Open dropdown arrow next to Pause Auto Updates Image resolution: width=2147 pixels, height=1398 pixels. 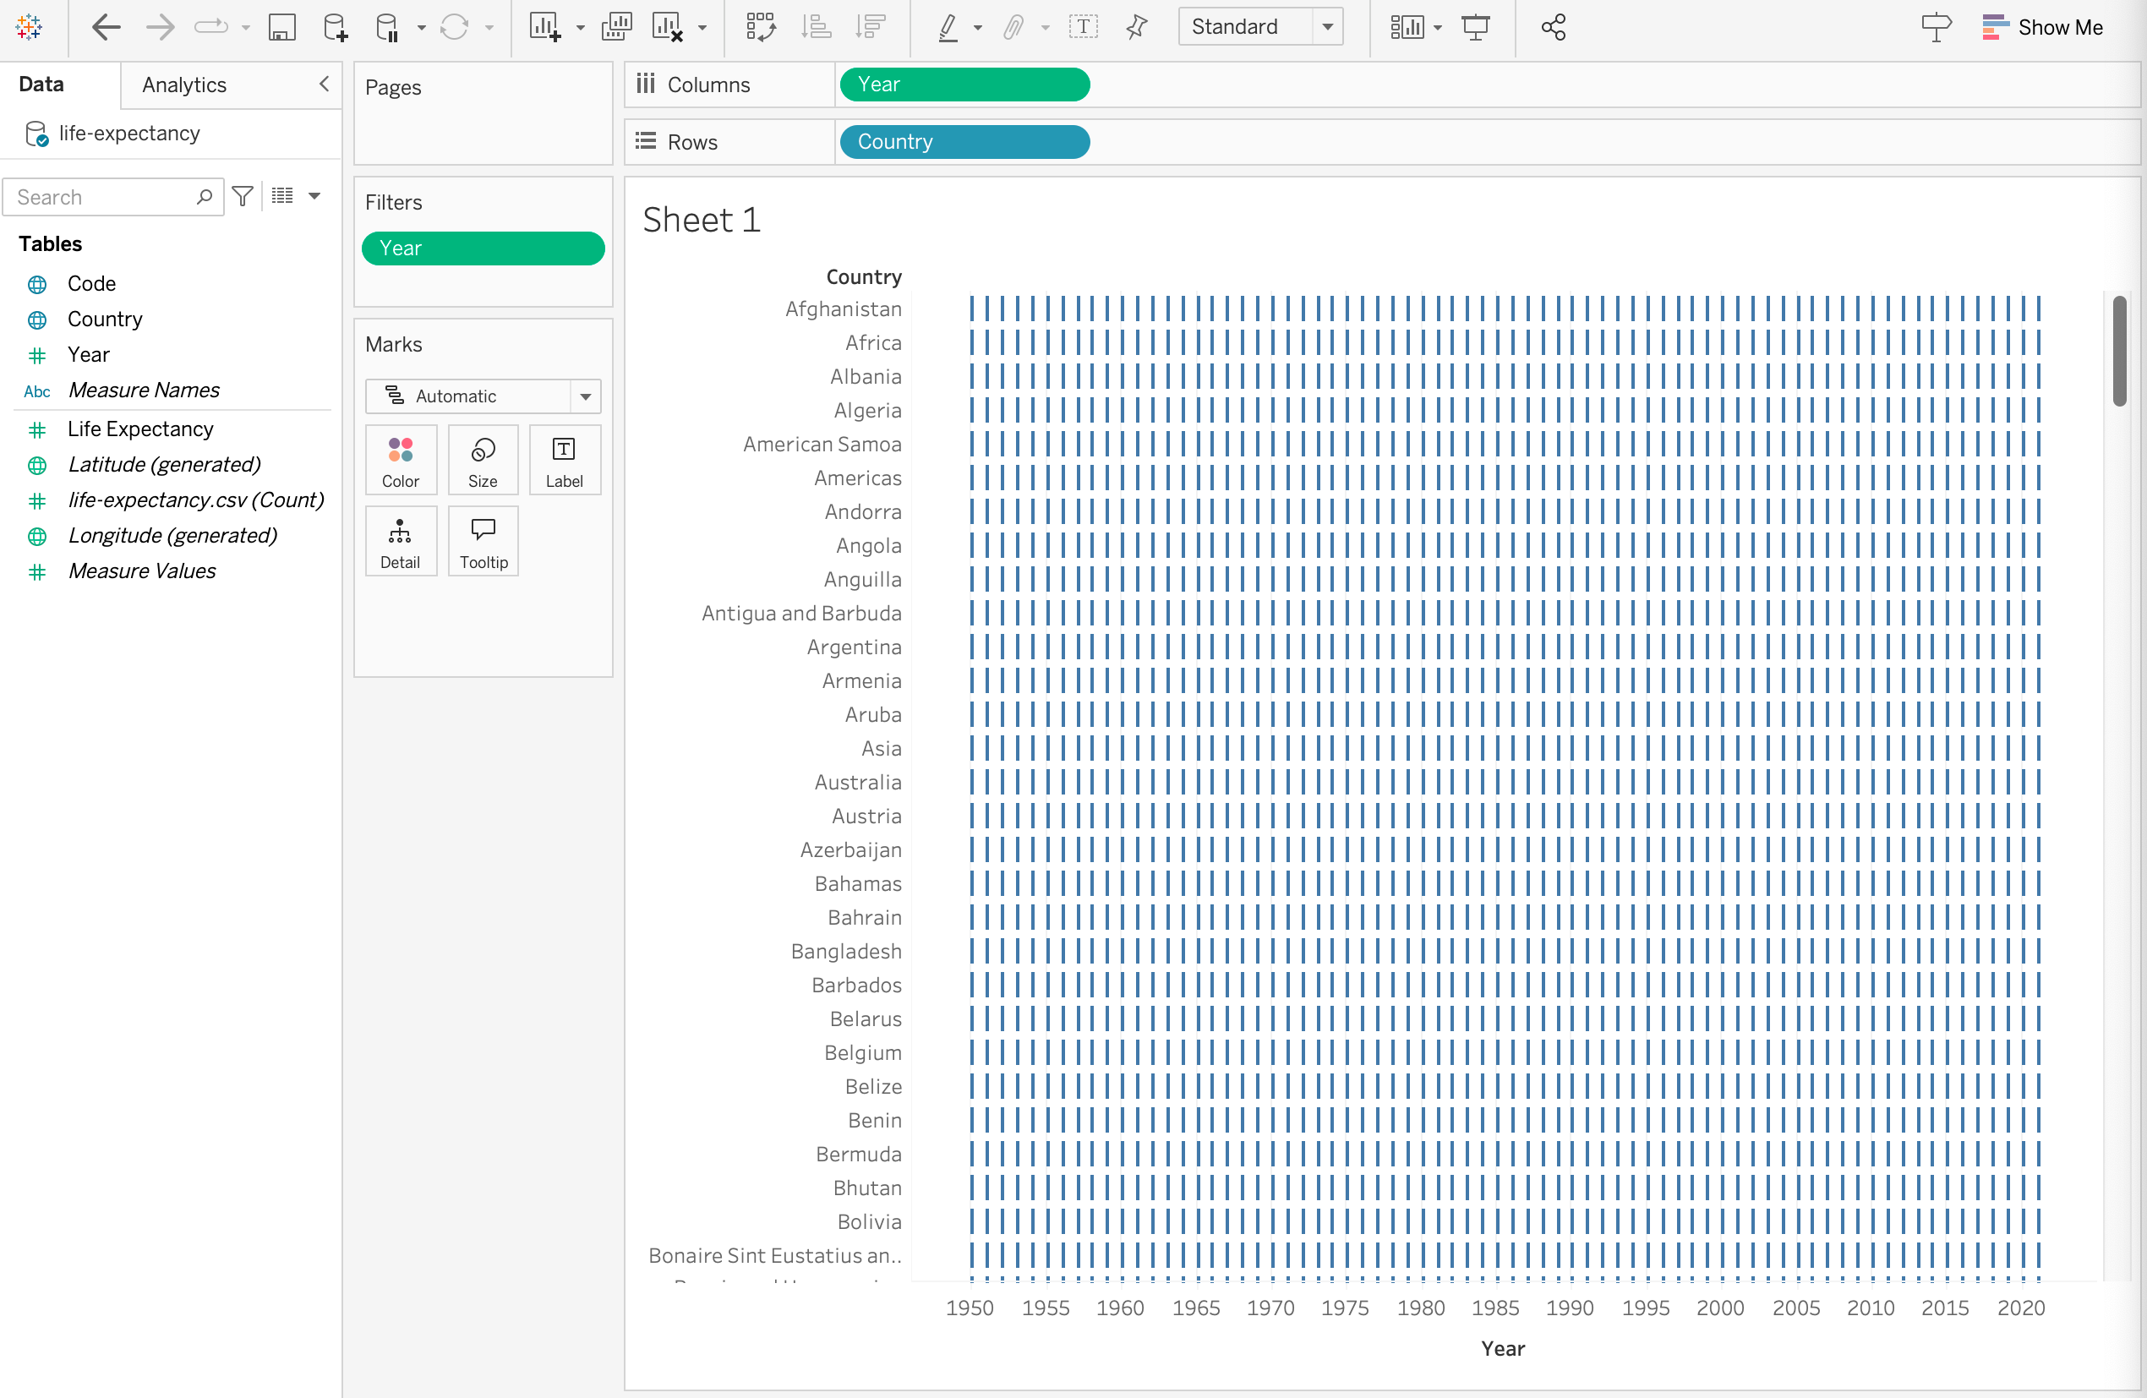click(x=421, y=28)
